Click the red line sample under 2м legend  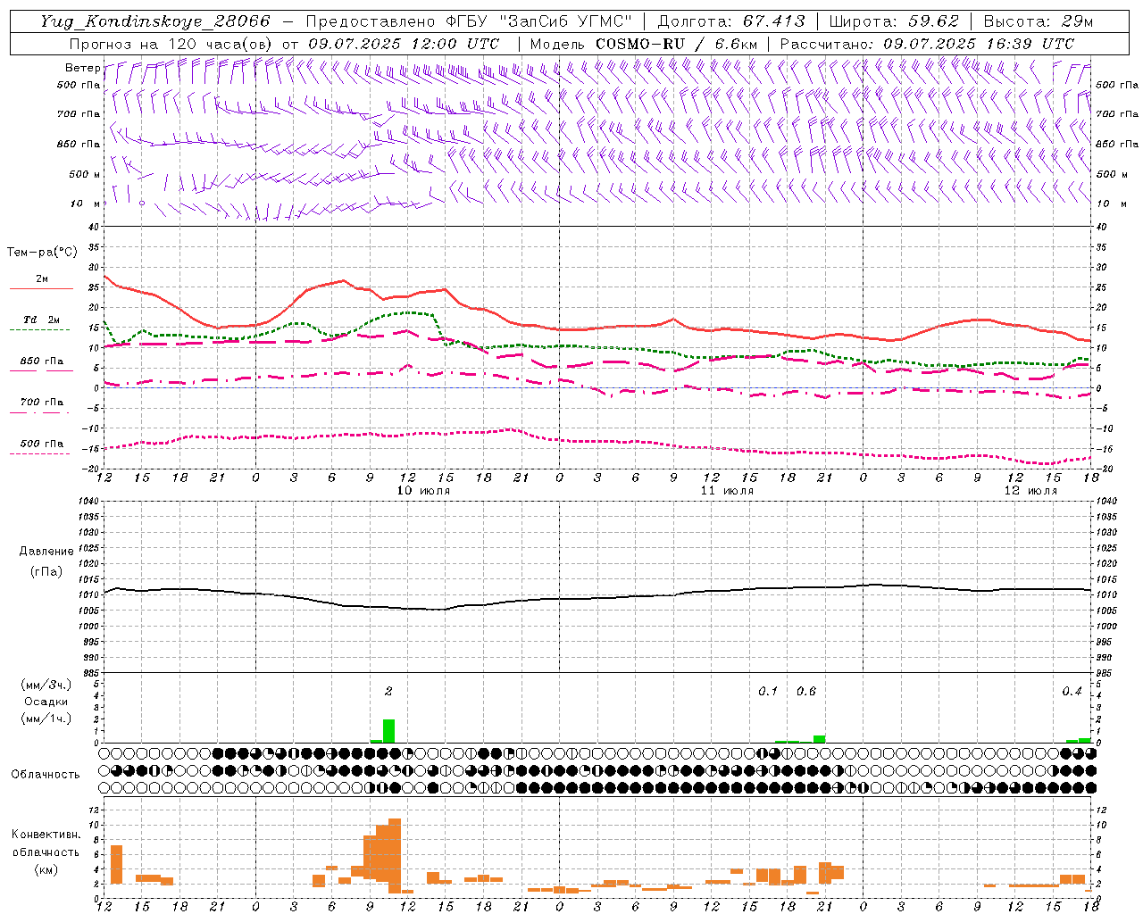[x=41, y=289]
